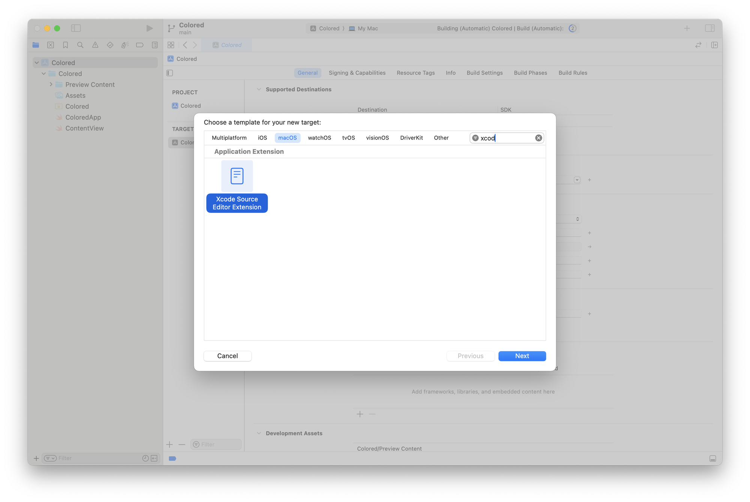Click the branch icon beside Colored main
Screen dimensions: 750x502
point(171,28)
